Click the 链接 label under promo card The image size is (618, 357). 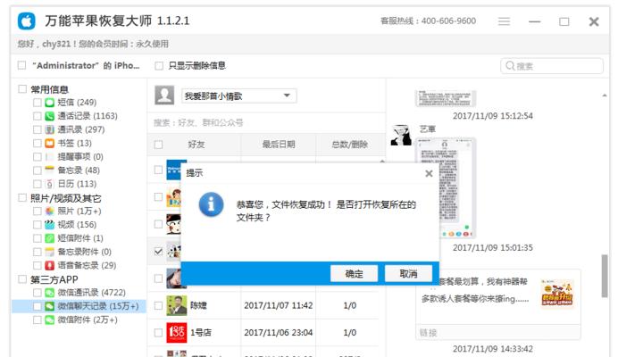pos(429,333)
